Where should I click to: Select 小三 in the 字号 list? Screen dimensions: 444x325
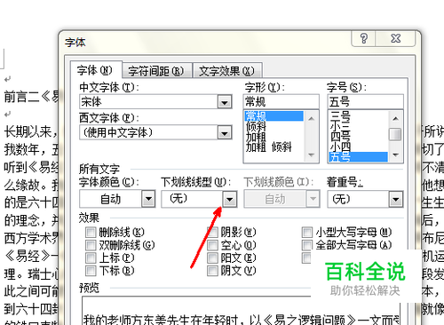(358, 127)
